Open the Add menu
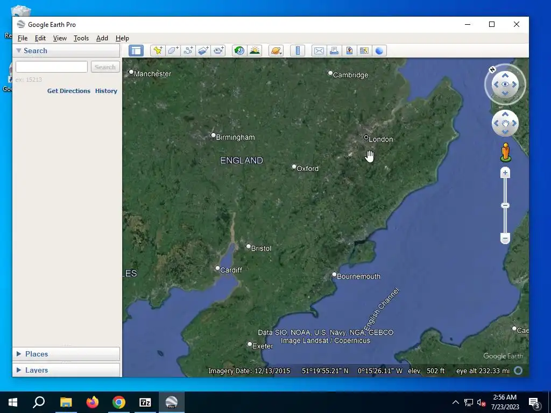This screenshot has height=413, width=551. pos(102,38)
